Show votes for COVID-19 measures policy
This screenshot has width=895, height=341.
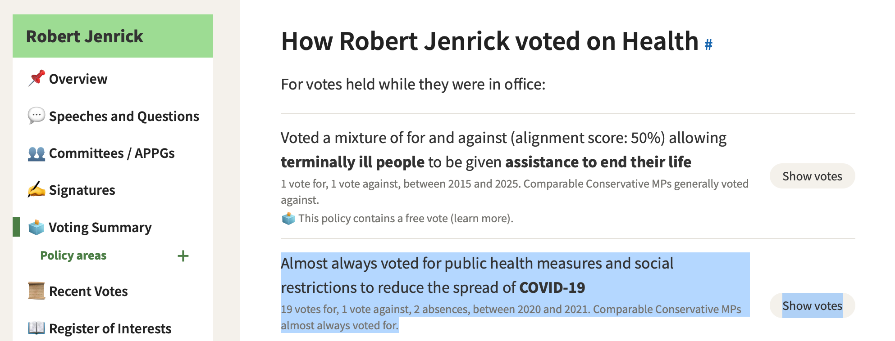[x=812, y=305]
